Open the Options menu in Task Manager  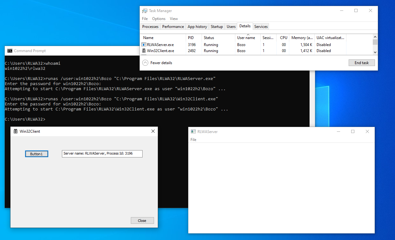point(159,19)
